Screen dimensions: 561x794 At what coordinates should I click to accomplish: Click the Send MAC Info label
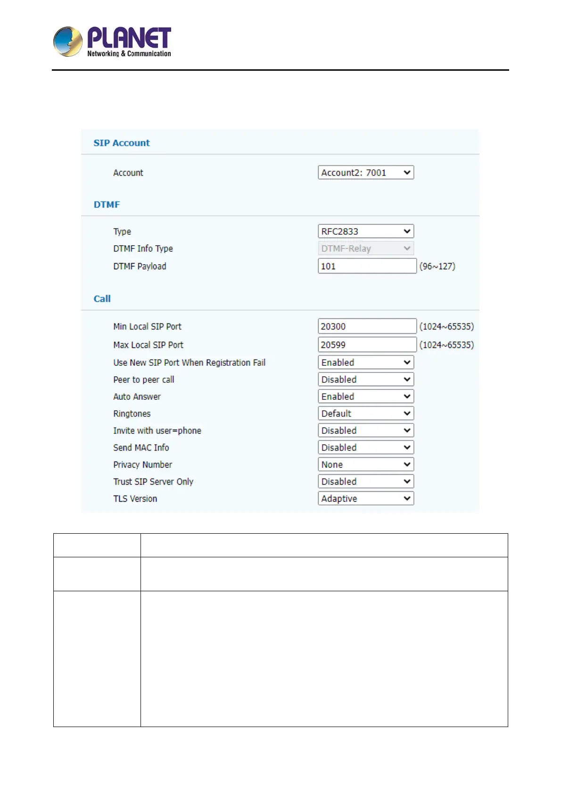click(x=141, y=447)
